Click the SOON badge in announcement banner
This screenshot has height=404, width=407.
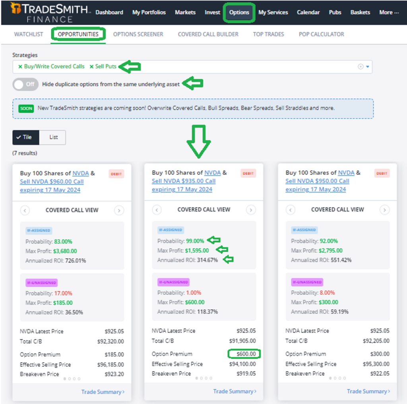tap(26, 108)
